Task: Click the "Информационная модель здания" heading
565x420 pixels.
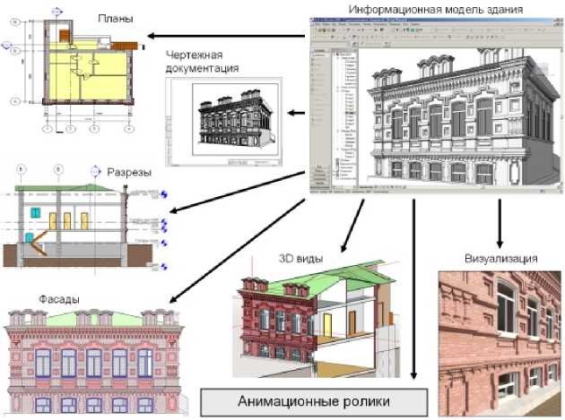Action: (436, 9)
